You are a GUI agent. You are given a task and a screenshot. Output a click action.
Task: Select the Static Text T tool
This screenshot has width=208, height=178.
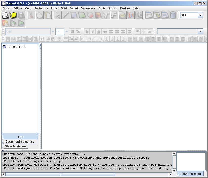pyautogui.click(x=106, y=15)
